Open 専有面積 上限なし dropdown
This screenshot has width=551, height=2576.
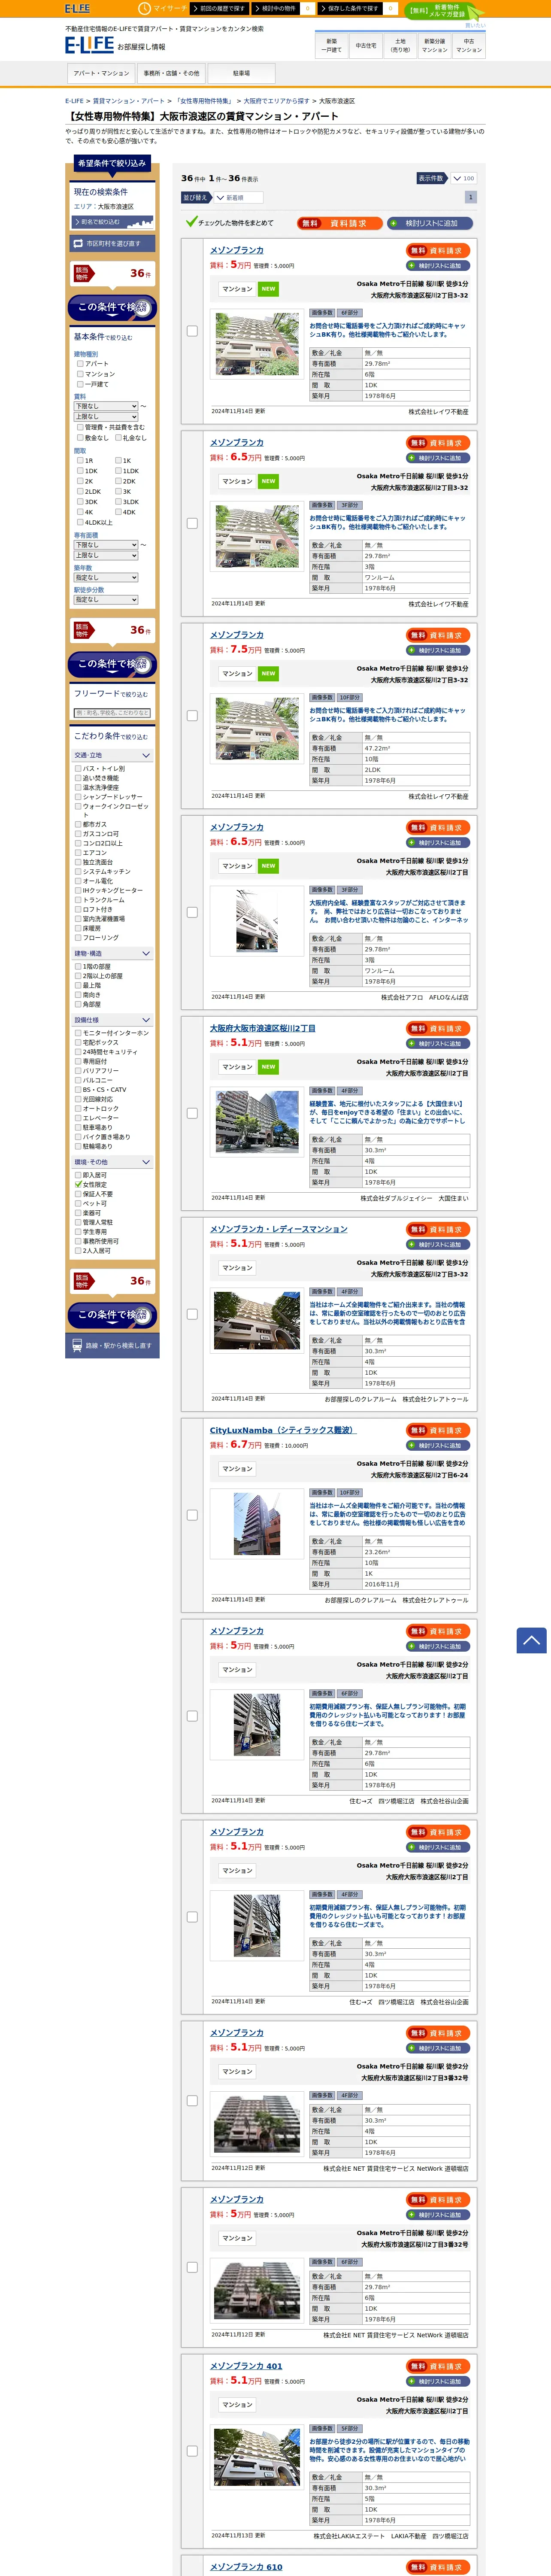(105, 555)
